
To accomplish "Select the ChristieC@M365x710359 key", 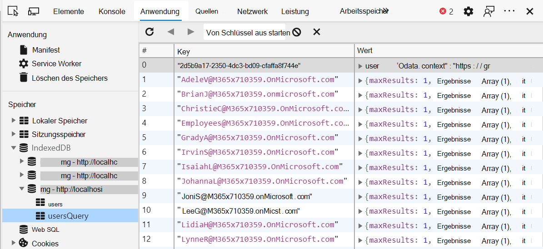I will (x=263, y=108).
